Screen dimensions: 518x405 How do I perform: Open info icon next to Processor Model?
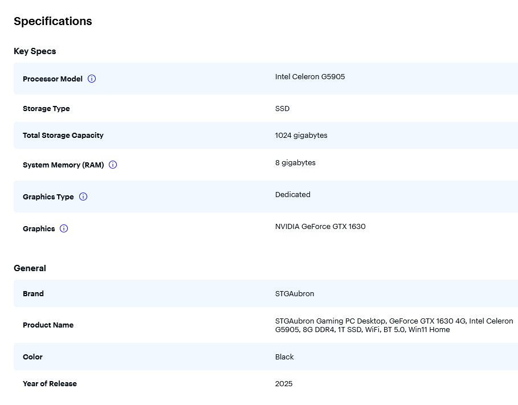(x=92, y=79)
